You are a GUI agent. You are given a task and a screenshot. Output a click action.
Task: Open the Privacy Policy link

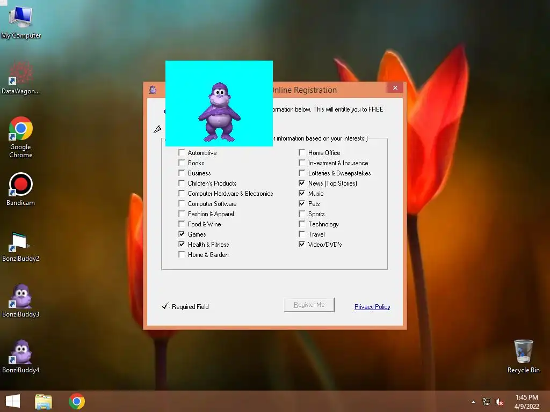point(372,306)
